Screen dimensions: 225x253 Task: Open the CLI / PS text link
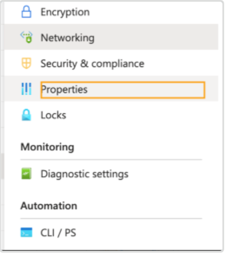coord(58,233)
